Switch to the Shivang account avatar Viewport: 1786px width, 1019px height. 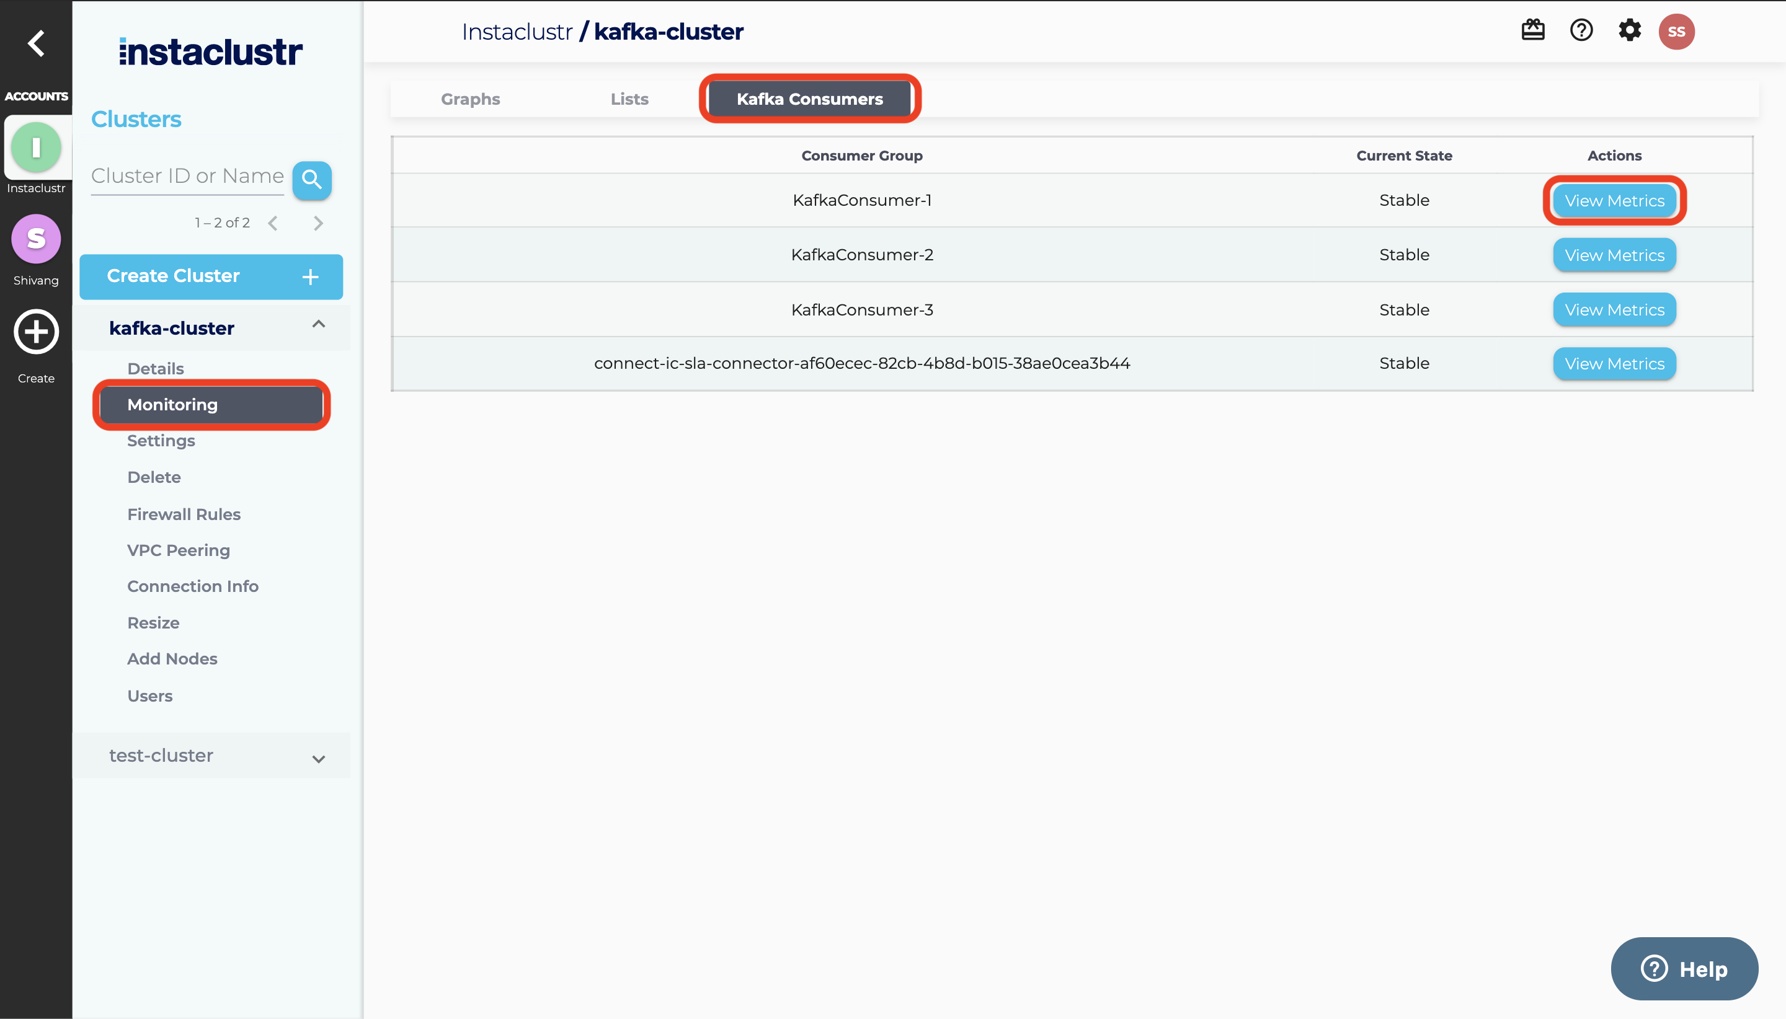click(36, 239)
